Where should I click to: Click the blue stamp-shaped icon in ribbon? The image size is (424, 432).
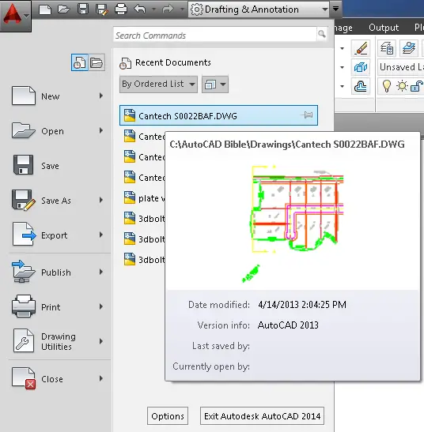click(x=361, y=86)
